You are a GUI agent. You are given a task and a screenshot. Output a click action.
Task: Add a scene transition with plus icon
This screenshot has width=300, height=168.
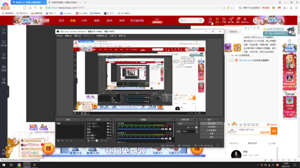coord(188,127)
